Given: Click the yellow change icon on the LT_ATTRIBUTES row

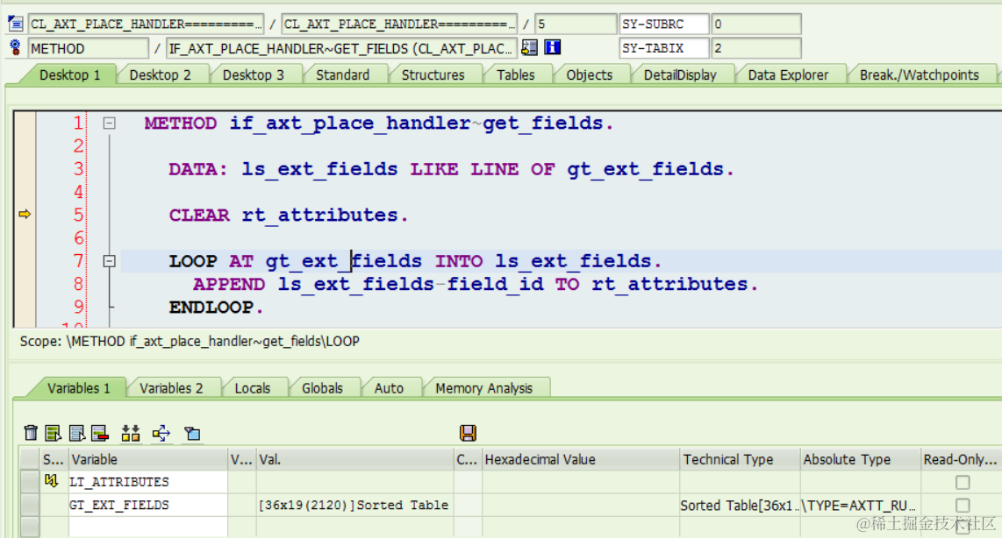Looking at the screenshot, I should (52, 480).
